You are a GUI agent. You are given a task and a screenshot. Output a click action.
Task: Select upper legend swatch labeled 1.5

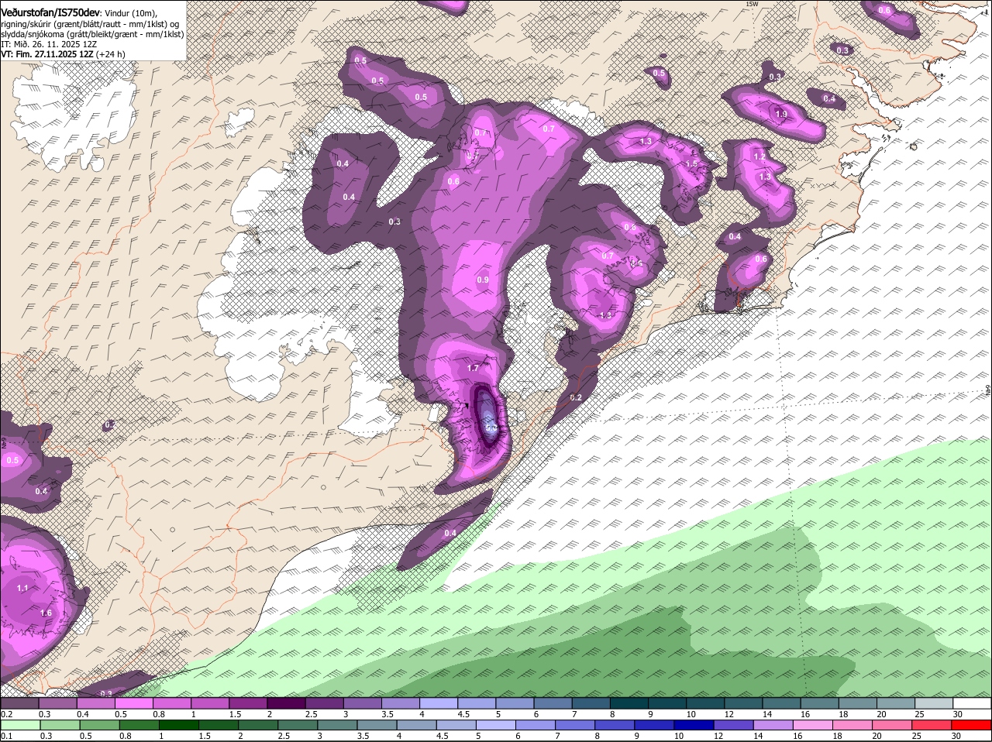(248, 703)
